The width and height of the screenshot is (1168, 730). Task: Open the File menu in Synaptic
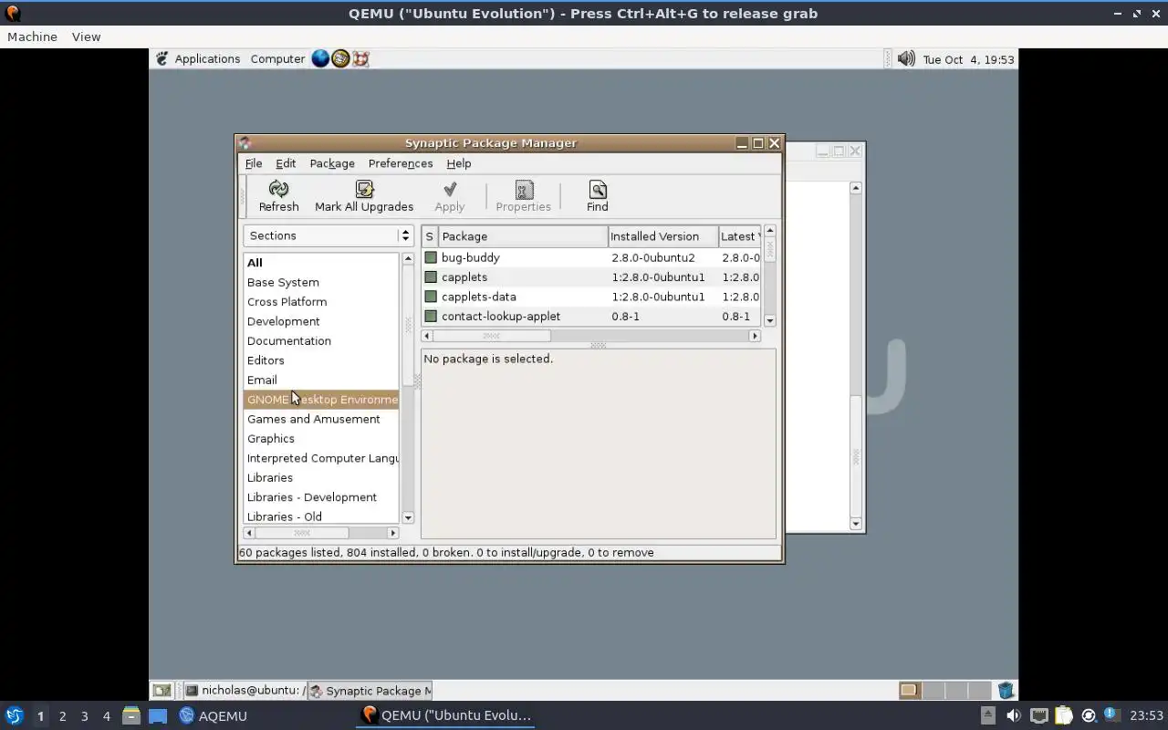254,163
